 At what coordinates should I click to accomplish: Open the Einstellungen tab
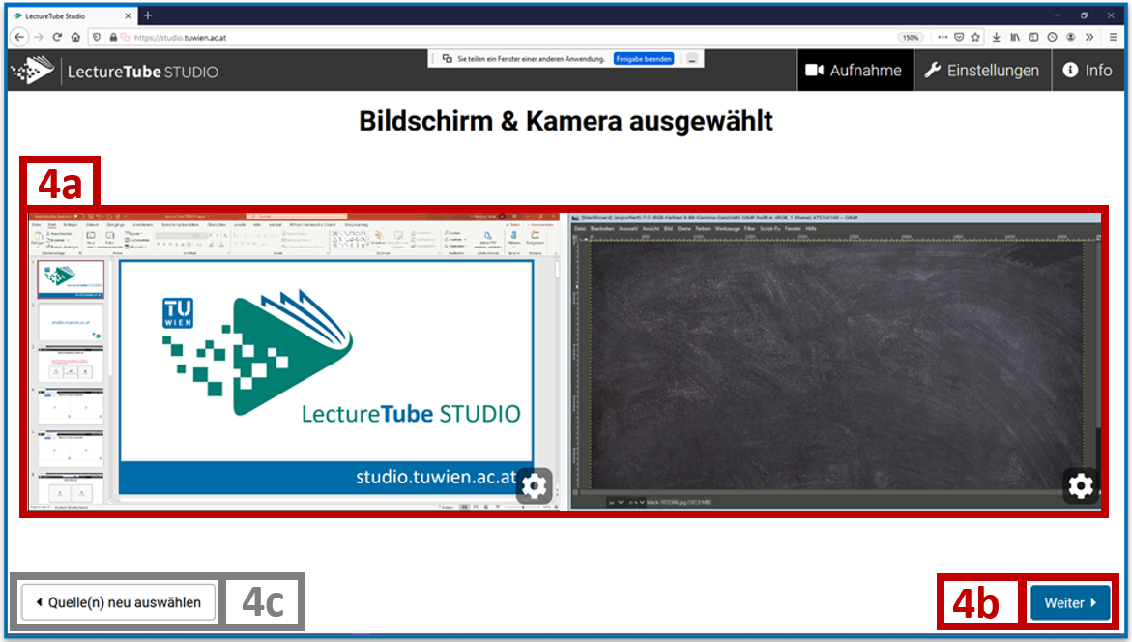(x=982, y=70)
